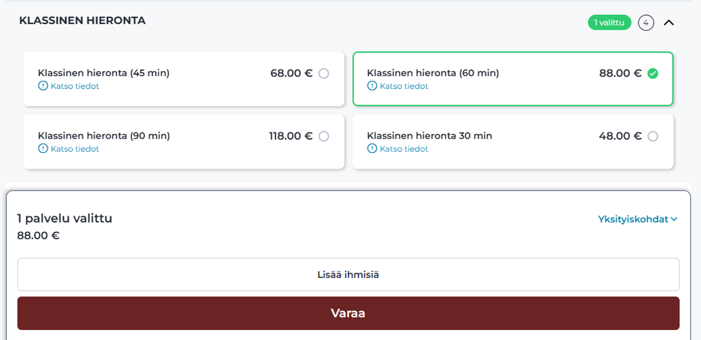Viewport: 701px width, 340px height.
Task: Deselect the checked 60 min massage option
Action: tap(653, 73)
